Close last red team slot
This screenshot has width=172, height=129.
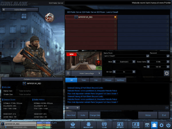[115, 48]
